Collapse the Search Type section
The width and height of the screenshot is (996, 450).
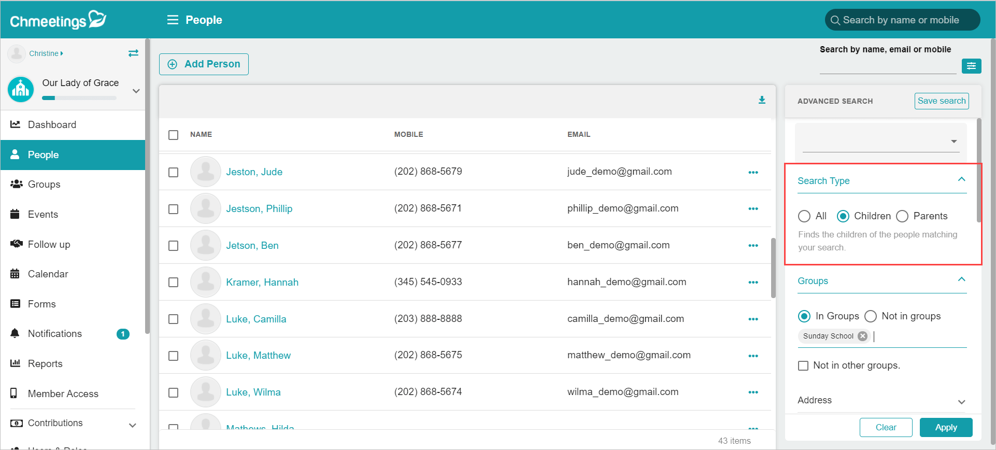[962, 179]
